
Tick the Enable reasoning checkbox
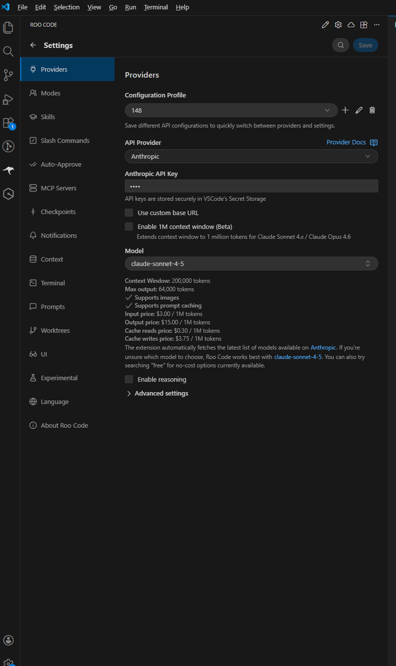129,379
